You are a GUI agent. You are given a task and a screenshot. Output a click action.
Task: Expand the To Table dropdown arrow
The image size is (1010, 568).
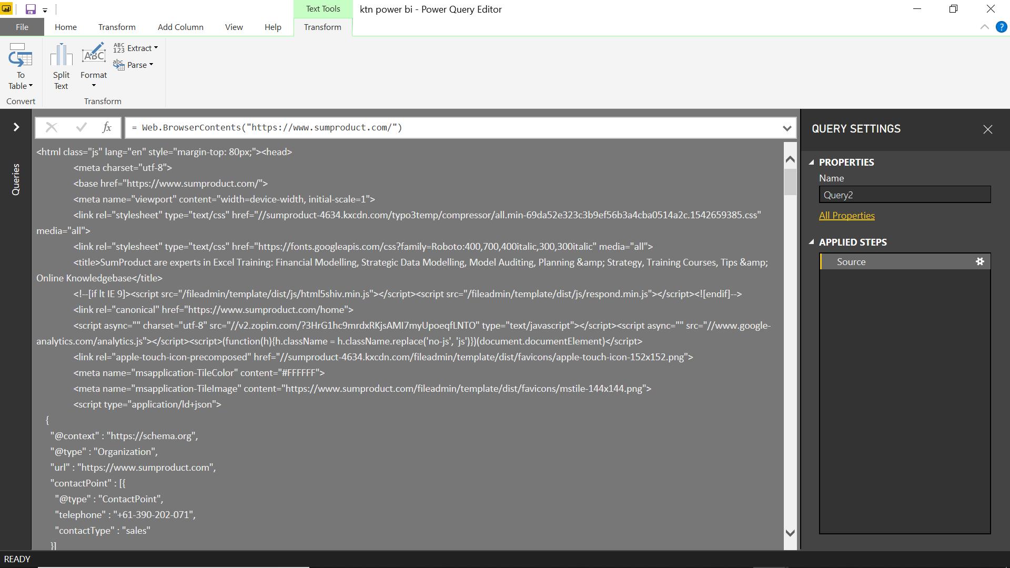point(31,86)
